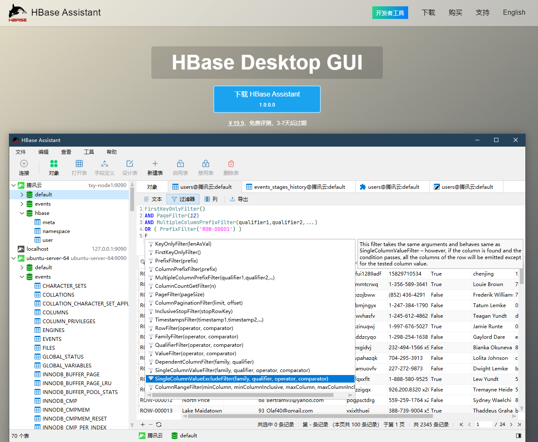Click the 新建表 (new table) toolbar icon
The height and width of the screenshot is (442, 538).
click(x=155, y=163)
